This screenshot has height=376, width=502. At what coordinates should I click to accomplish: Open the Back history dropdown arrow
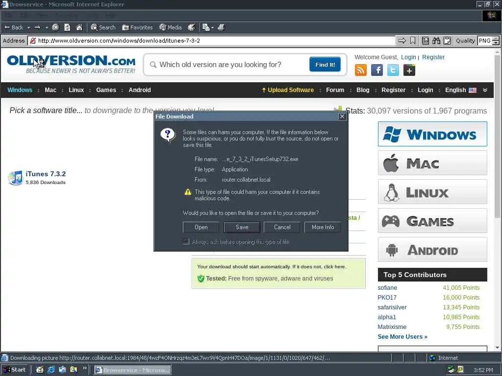tap(28, 27)
